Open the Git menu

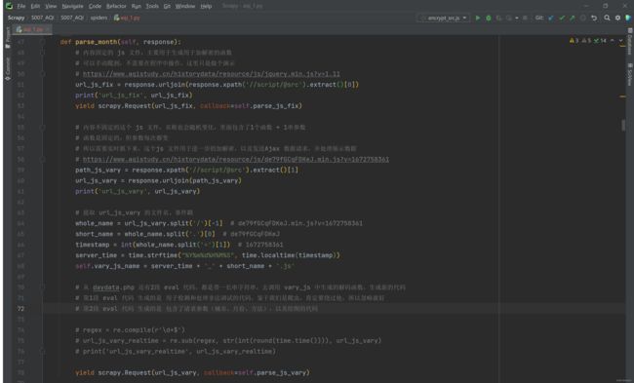[167, 6]
